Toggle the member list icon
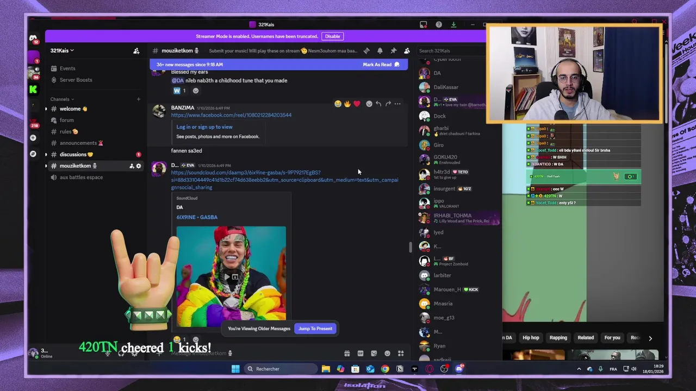Image resolution: width=696 pixels, height=391 pixels. (407, 51)
